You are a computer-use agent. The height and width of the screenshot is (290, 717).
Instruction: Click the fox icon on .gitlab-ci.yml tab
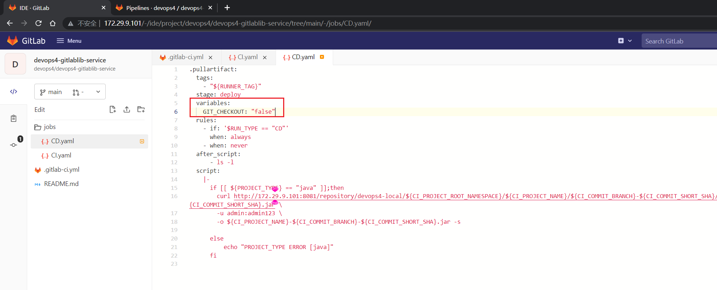tap(163, 57)
